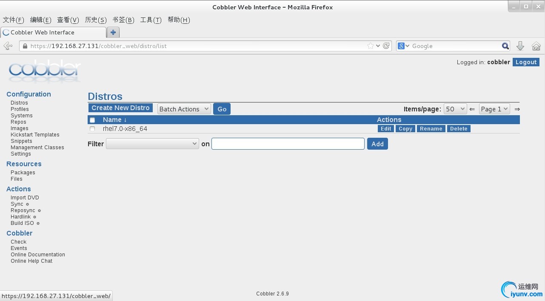Tick the checkbox for rhel7.0-x86_64

point(92,129)
